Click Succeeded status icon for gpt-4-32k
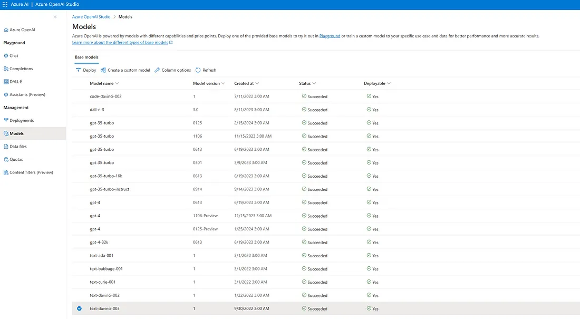 (304, 242)
